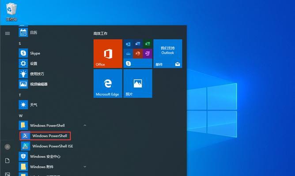Click the 高效工作 tile group title

pos(100,33)
